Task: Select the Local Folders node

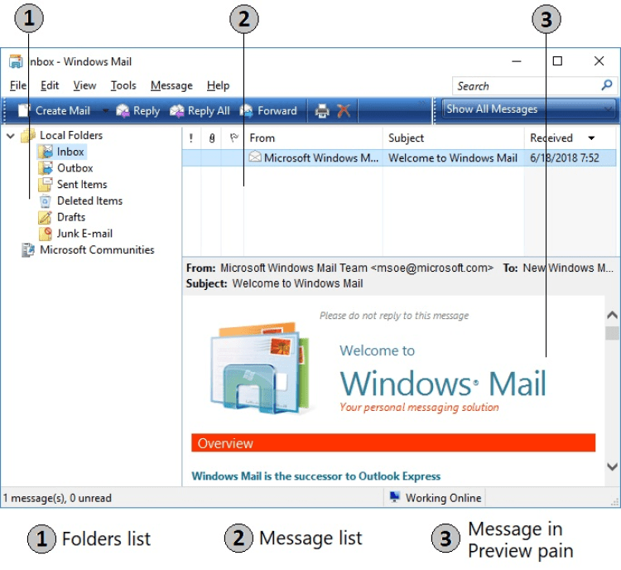Action: [71, 135]
